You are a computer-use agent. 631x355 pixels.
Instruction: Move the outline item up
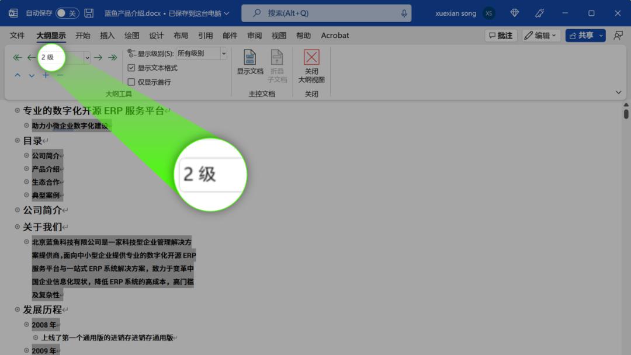pyautogui.click(x=17, y=75)
